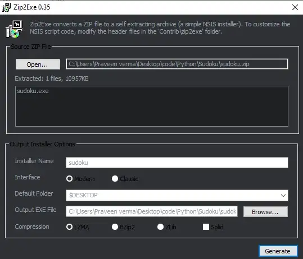Click the Installer Name text field

[177, 163]
